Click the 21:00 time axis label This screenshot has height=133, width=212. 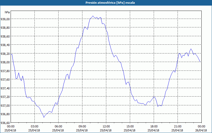[x=178, y=127]
